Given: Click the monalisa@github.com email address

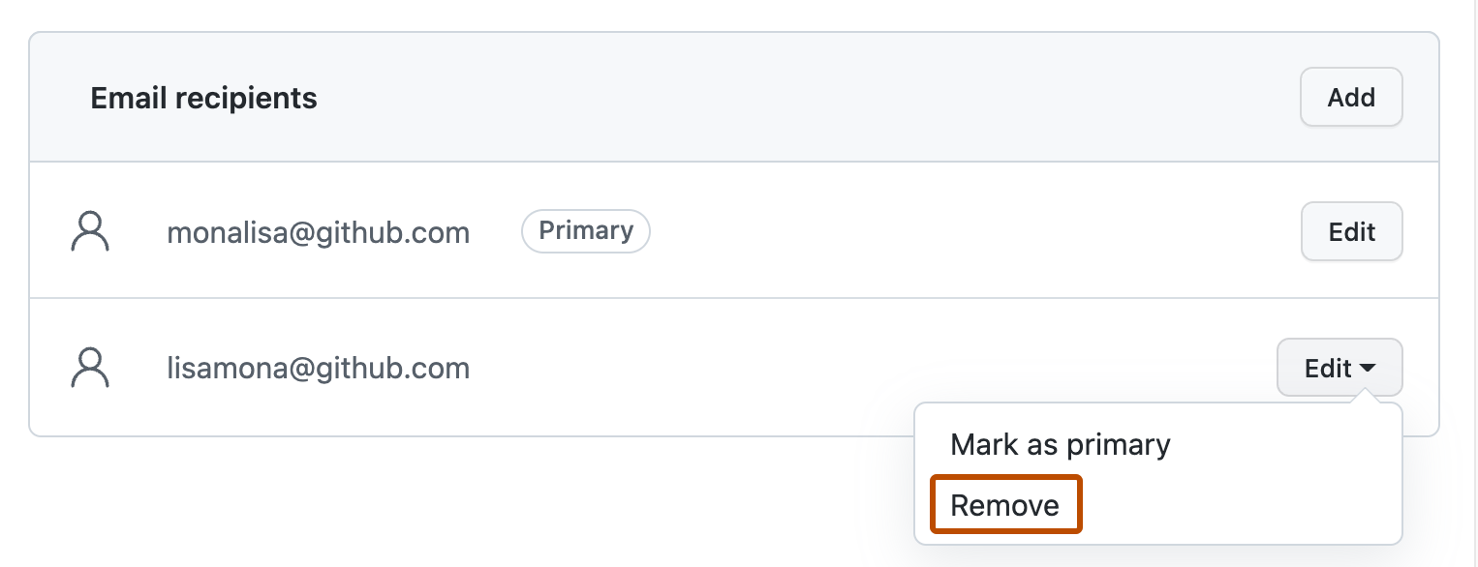Looking at the screenshot, I should pyautogui.click(x=318, y=233).
